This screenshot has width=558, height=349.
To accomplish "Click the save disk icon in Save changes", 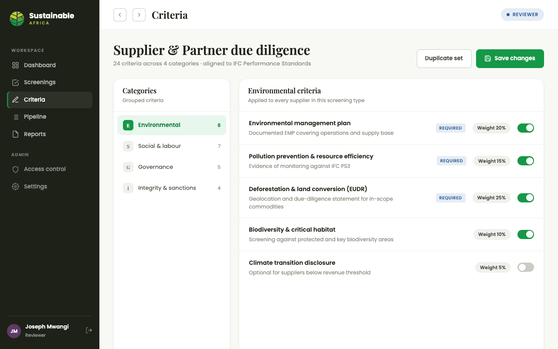I will click(x=488, y=58).
